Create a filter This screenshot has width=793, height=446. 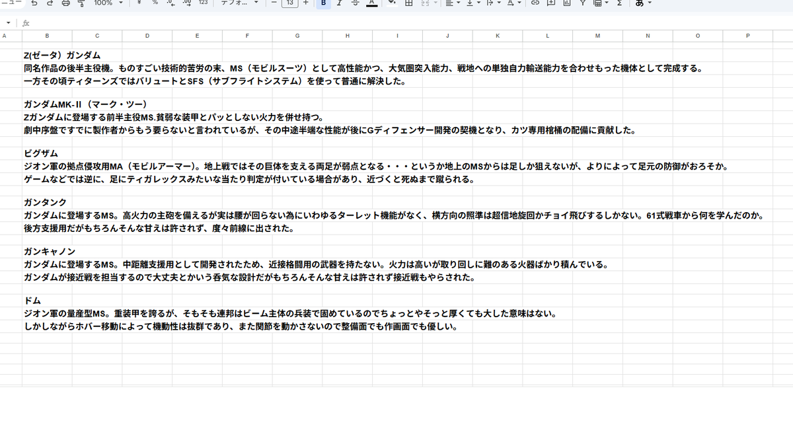[x=583, y=3]
